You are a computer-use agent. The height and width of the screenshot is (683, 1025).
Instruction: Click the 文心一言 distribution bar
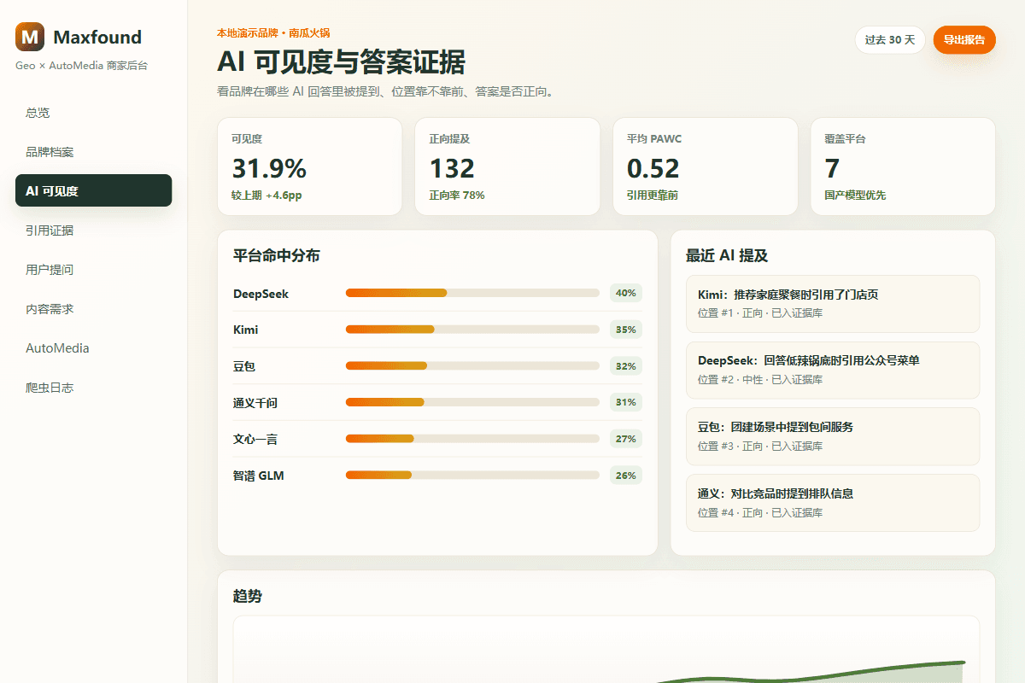pos(472,439)
